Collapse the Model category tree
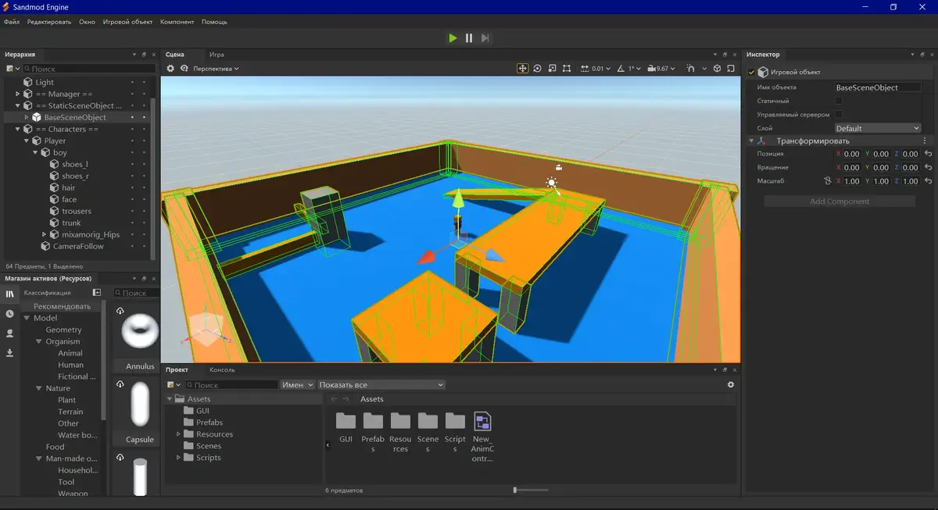The height and width of the screenshot is (510, 938). coord(27,318)
